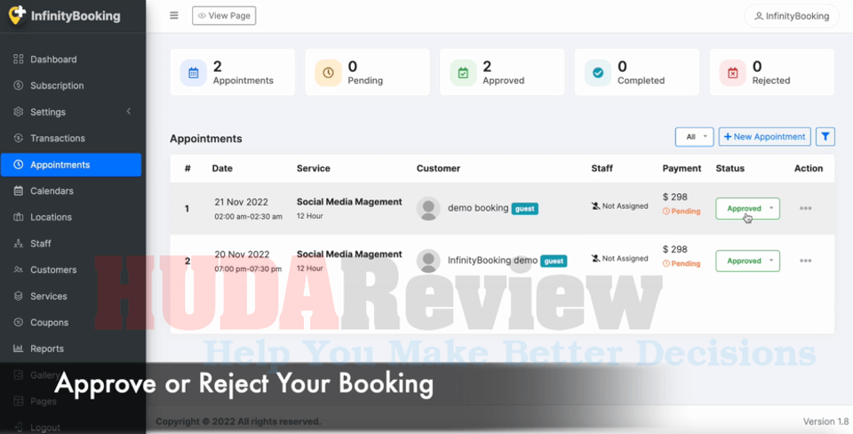Click the Locations map icon
This screenshot has height=434, width=853.
click(19, 217)
